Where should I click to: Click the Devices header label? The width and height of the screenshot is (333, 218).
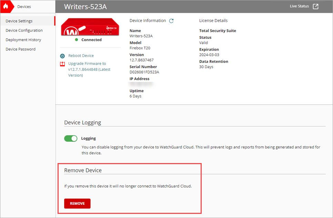click(23, 6)
